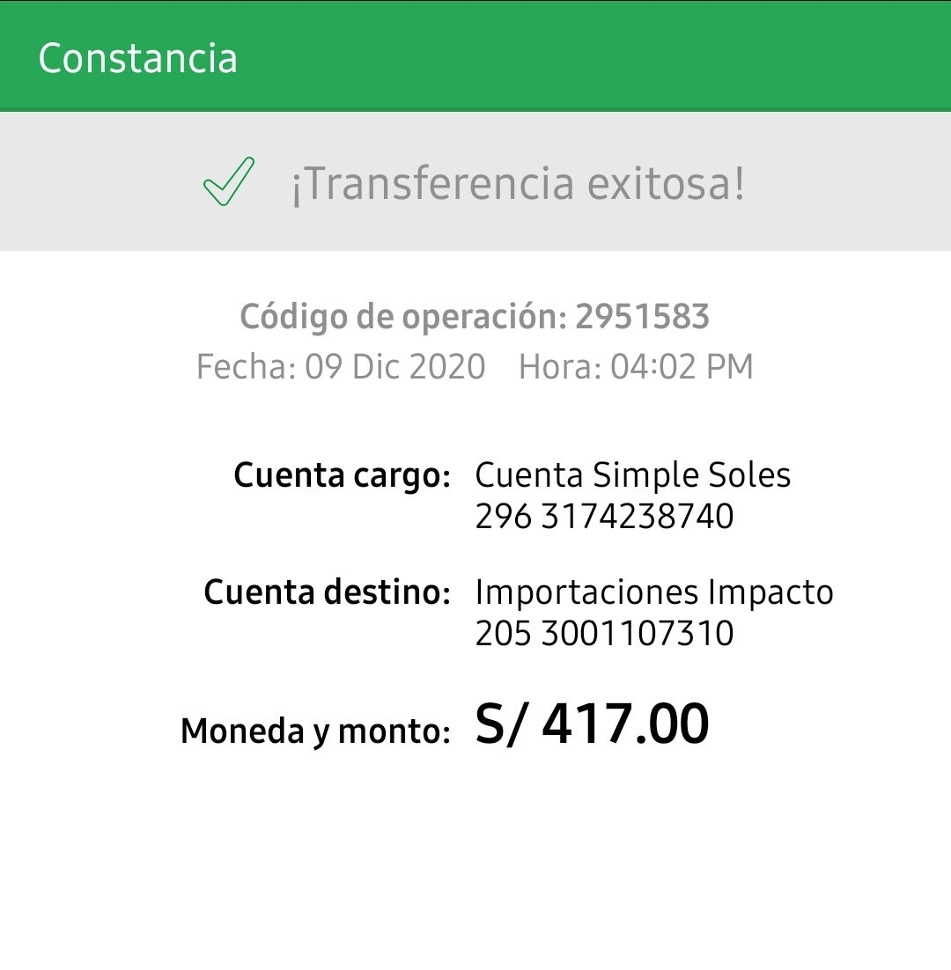
Task: Click the Moneda y monto label
Action: (315, 731)
